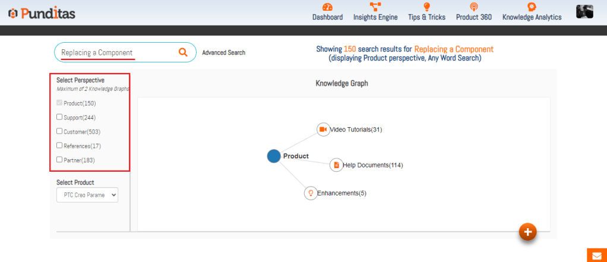607x262 pixels.
Task: Enable the Support perspective checkbox
Action: click(59, 117)
